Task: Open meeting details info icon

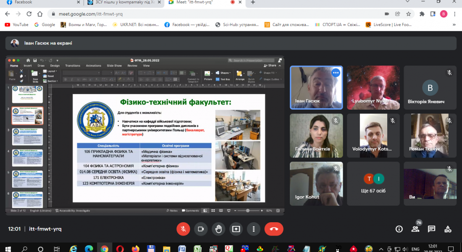Action: 399,229
